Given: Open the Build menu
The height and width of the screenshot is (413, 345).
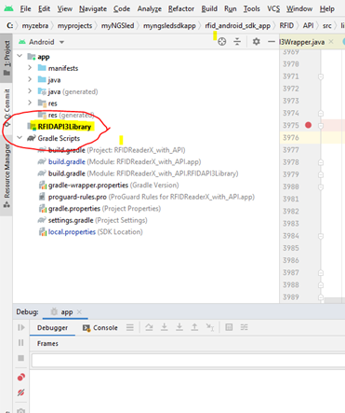Looking at the screenshot, I should click(209, 8).
